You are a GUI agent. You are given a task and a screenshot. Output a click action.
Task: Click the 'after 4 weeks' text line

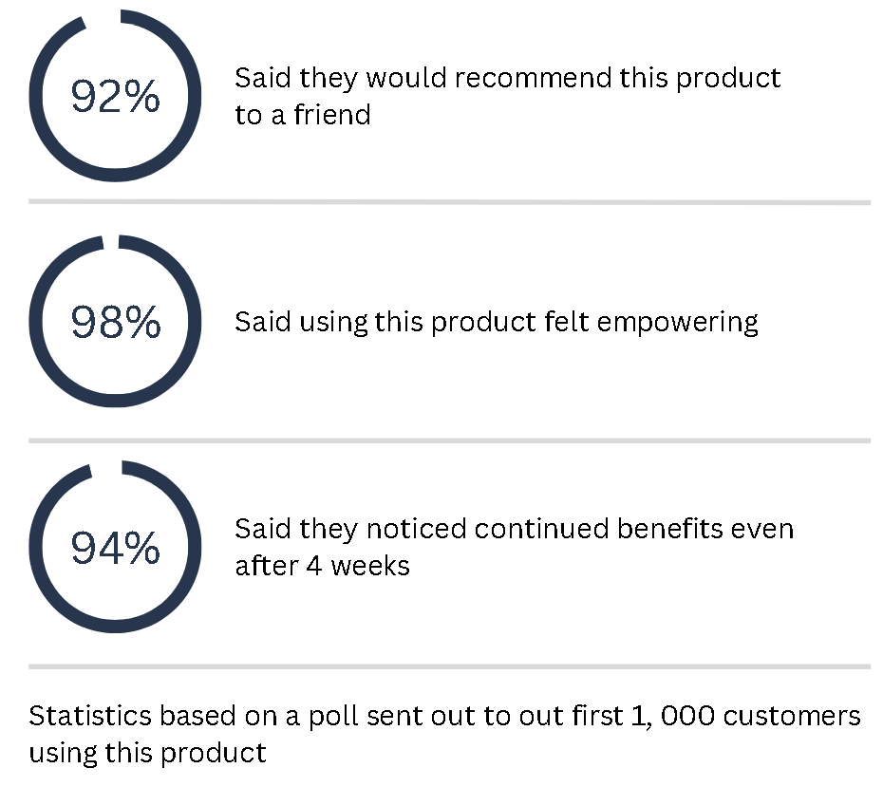(x=322, y=567)
